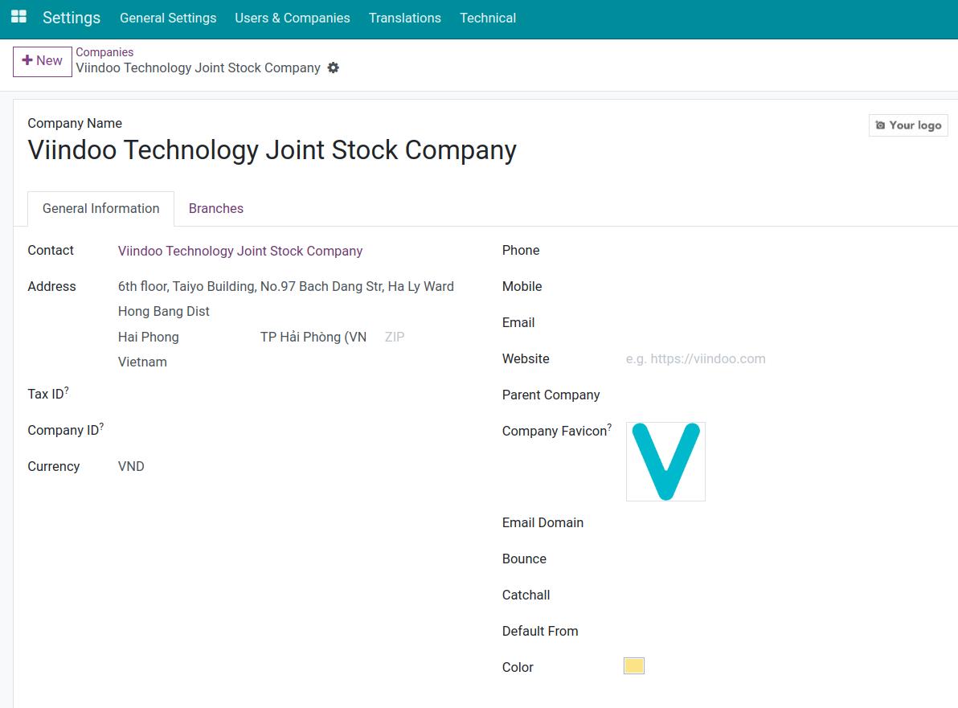
Task: Click the New button
Action: [42, 61]
